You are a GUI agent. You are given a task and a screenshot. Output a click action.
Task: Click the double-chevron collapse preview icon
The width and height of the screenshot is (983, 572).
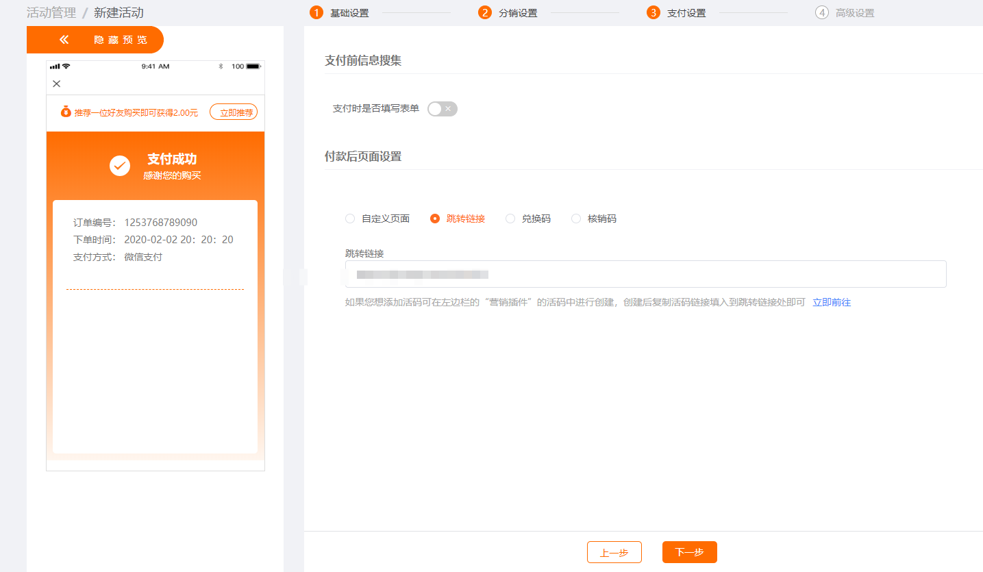(64, 40)
